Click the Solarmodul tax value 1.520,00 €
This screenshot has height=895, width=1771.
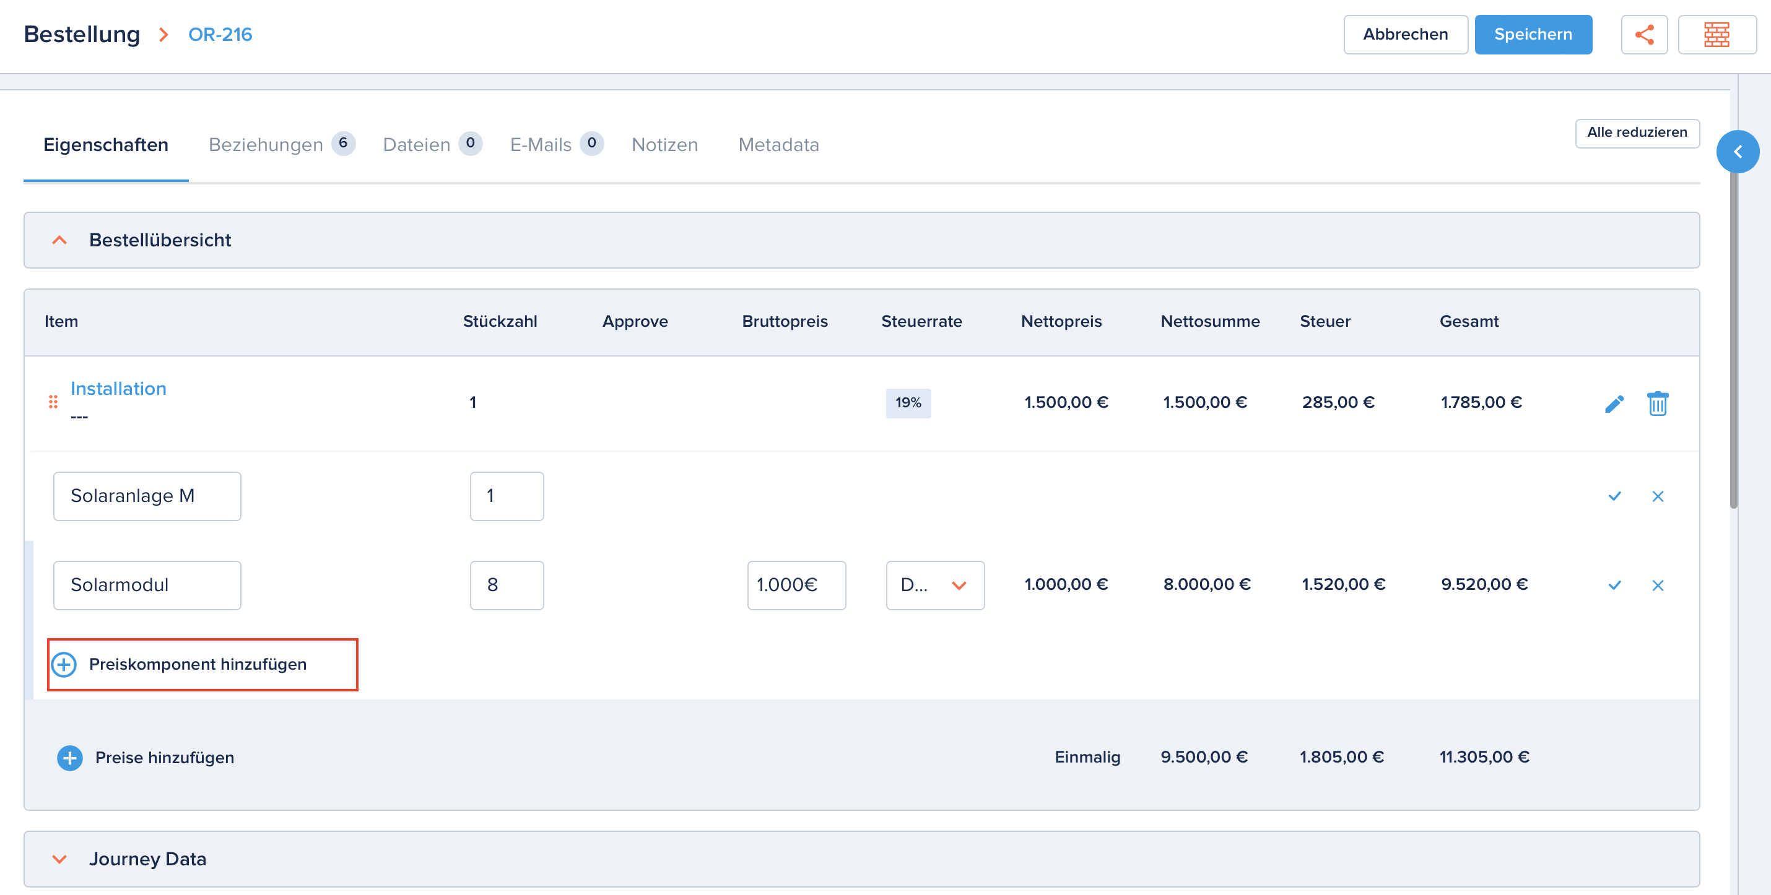pos(1343,585)
